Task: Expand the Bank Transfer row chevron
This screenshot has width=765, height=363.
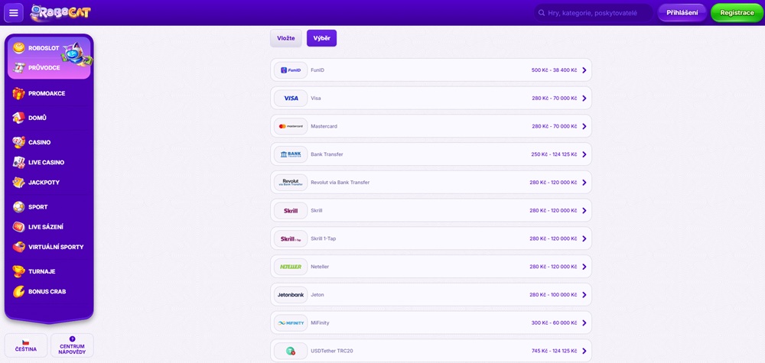Action: pyautogui.click(x=584, y=154)
